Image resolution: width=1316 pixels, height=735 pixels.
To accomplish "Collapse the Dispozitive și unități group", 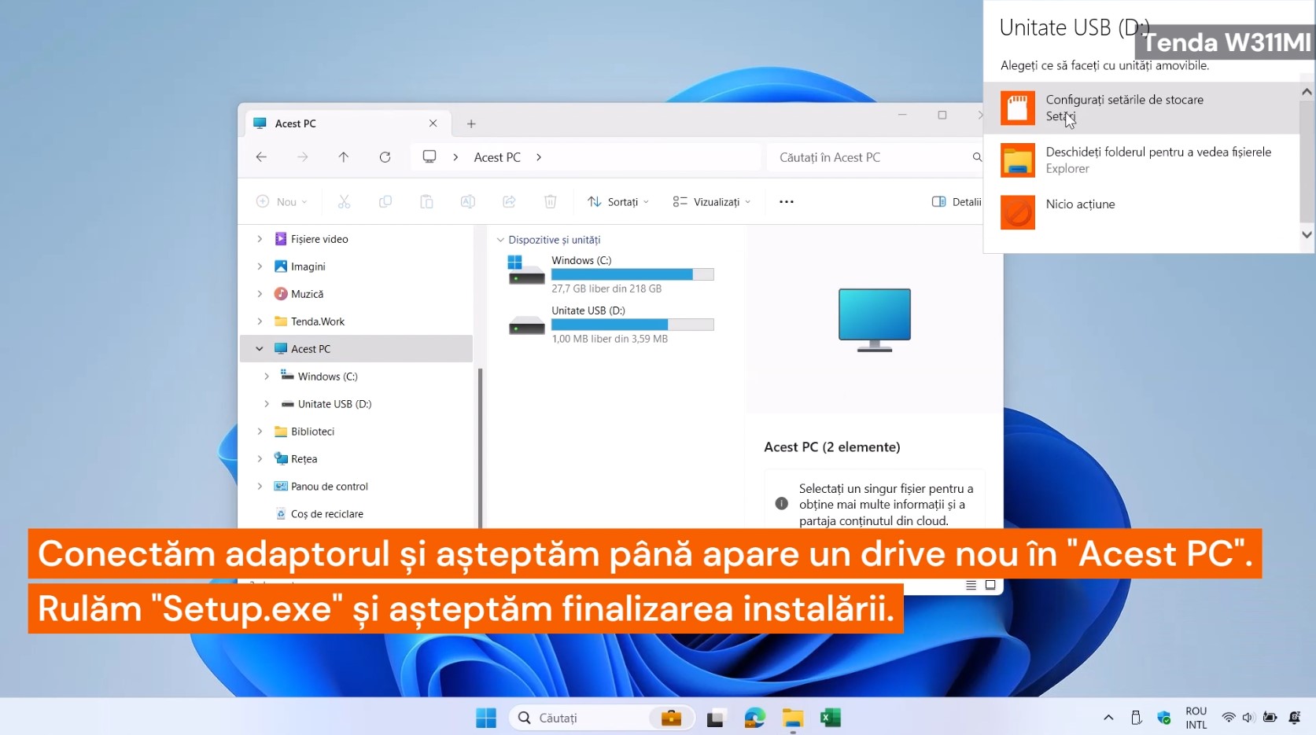I will click(500, 240).
